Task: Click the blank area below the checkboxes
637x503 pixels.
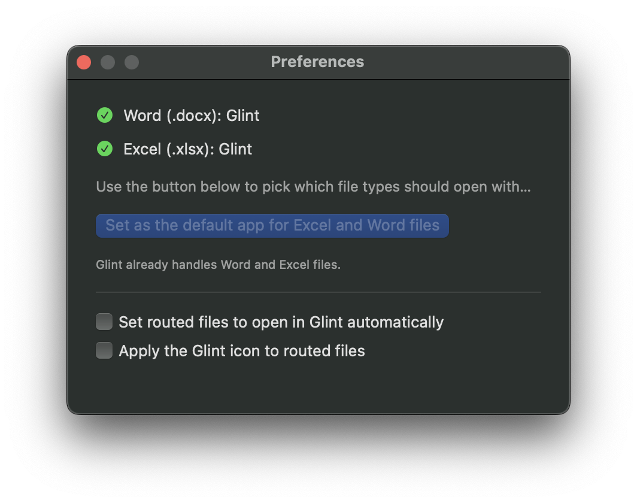Action: [x=317, y=386]
